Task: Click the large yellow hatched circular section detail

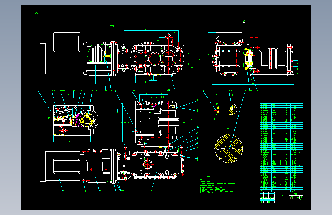Action: point(229,149)
